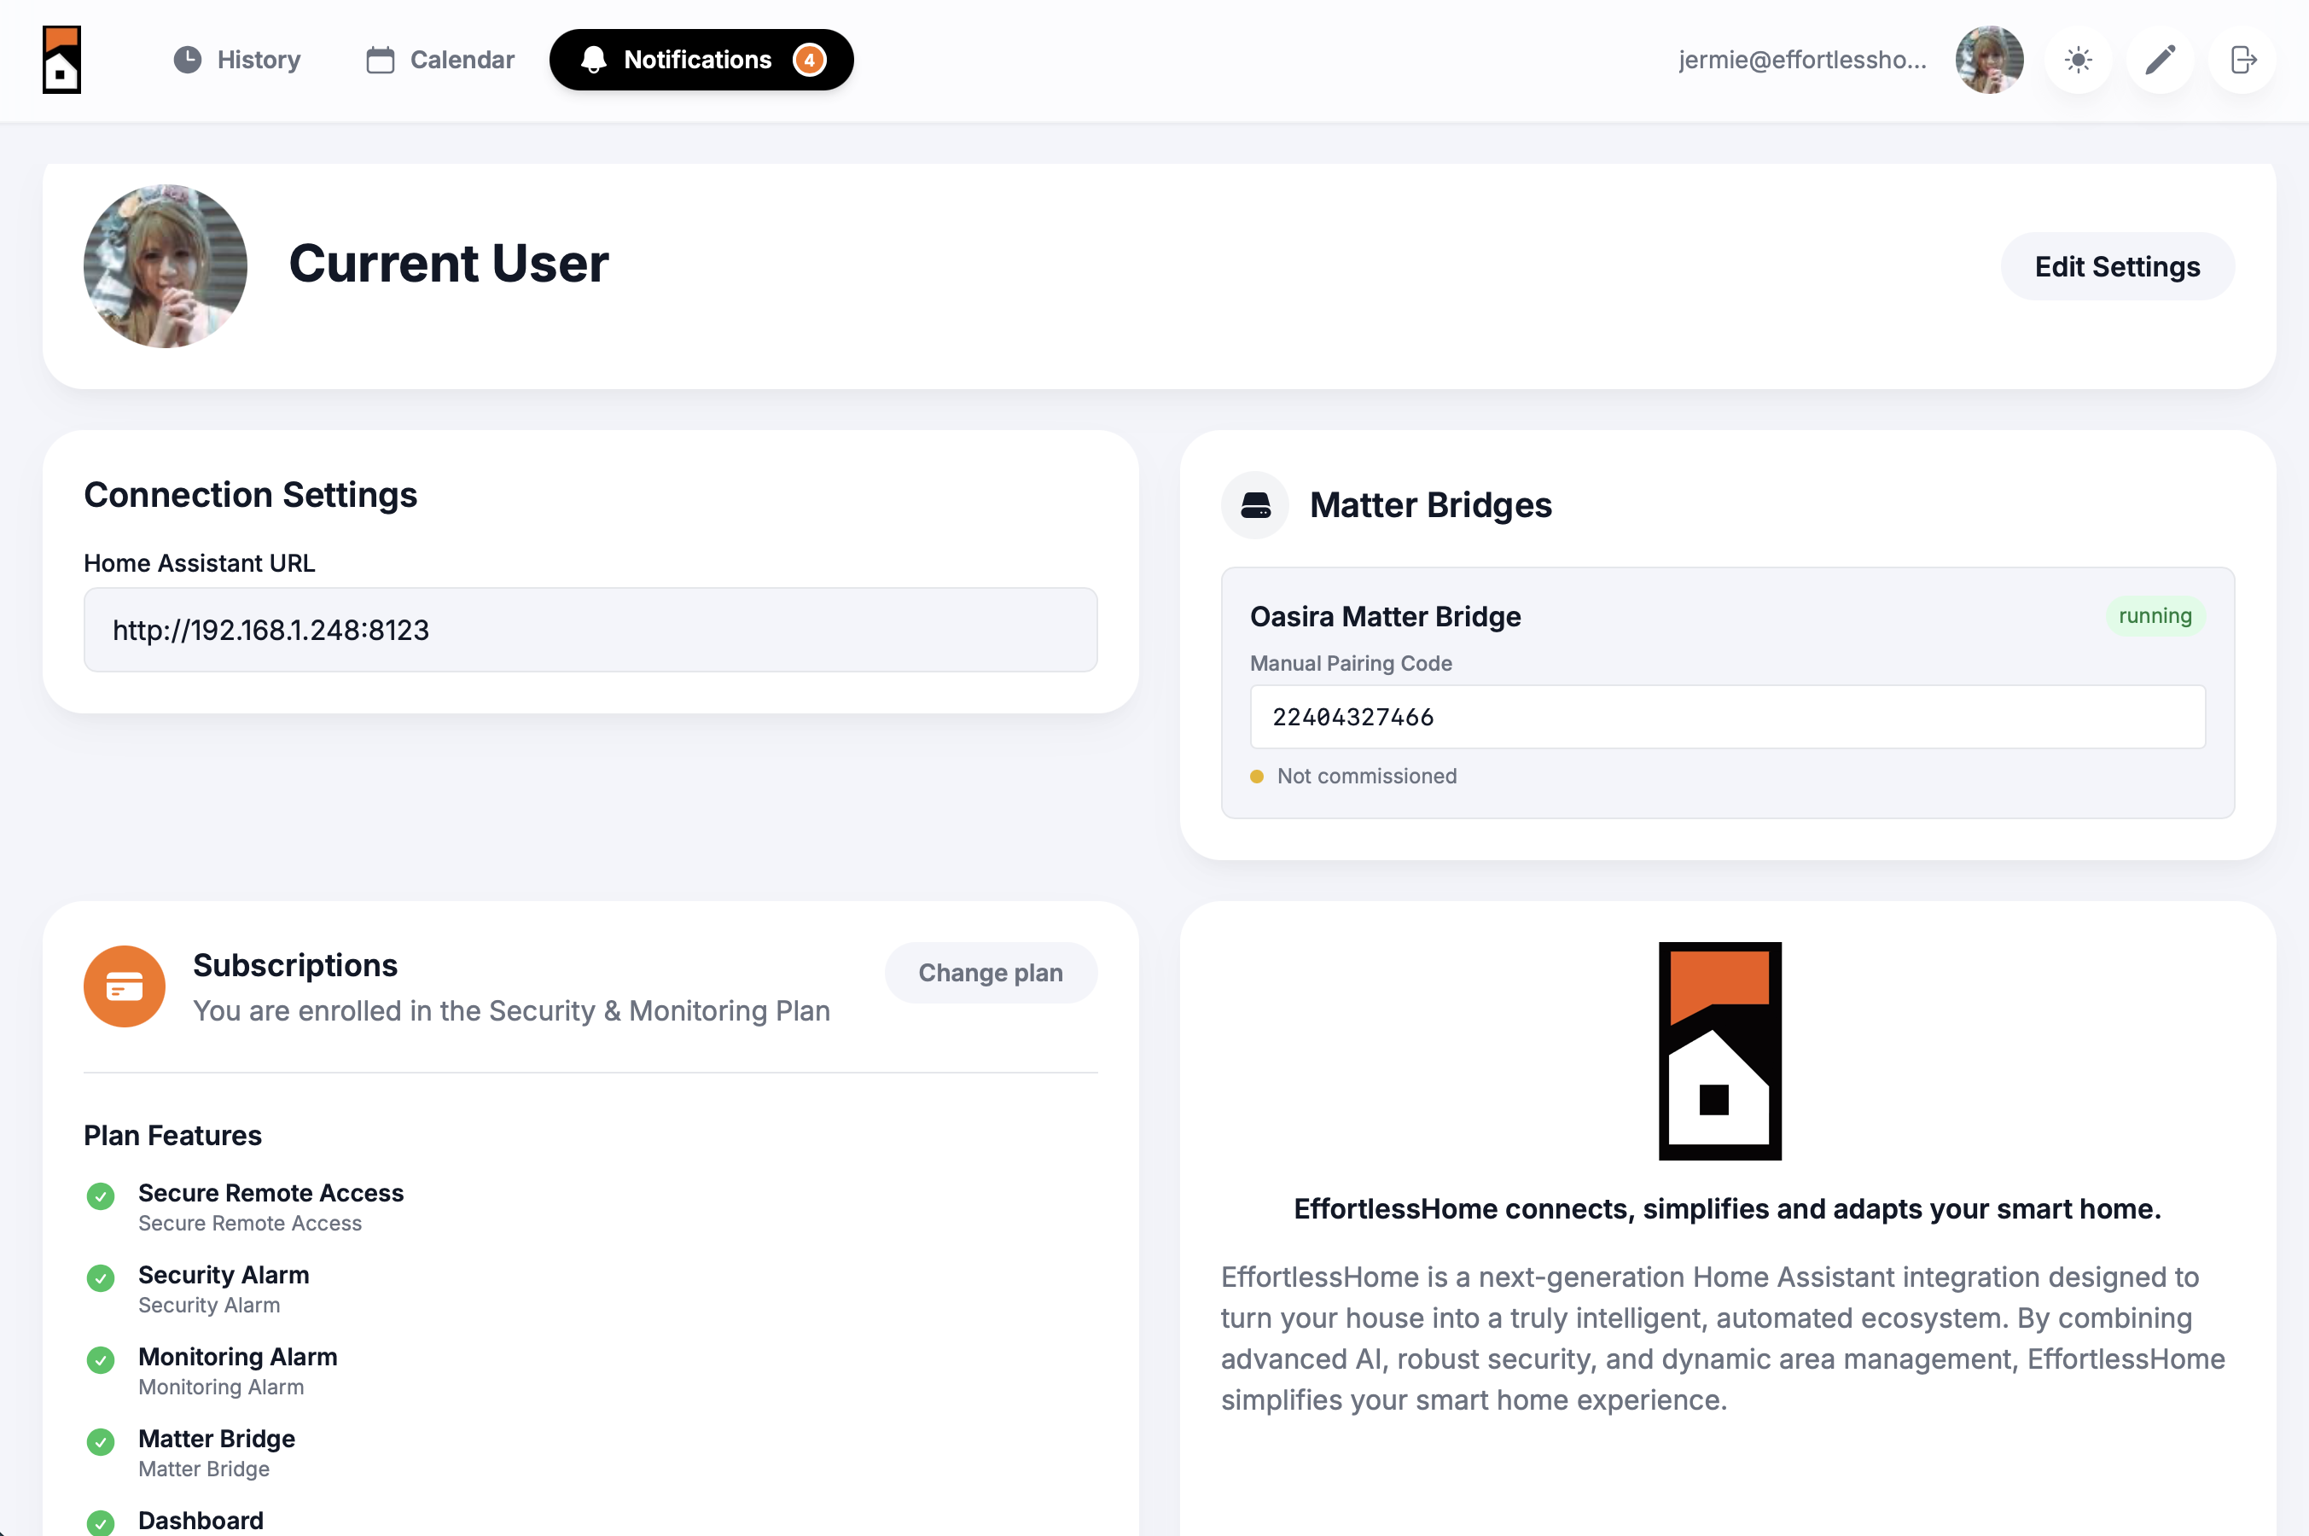Click the running status badge
The width and height of the screenshot is (2309, 1536).
tap(2155, 616)
